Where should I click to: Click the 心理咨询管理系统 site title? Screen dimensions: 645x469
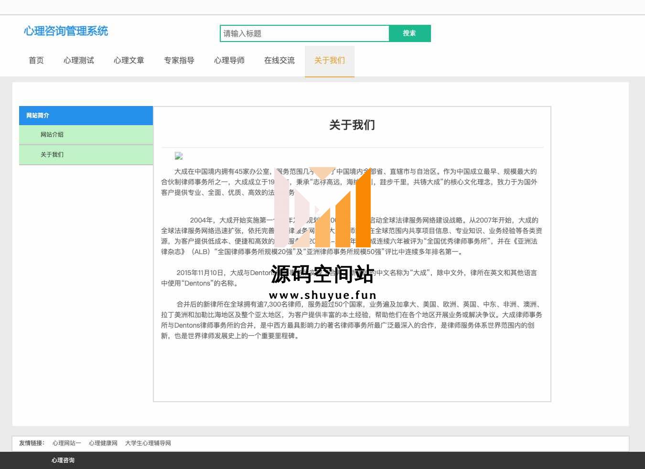click(66, 31)
